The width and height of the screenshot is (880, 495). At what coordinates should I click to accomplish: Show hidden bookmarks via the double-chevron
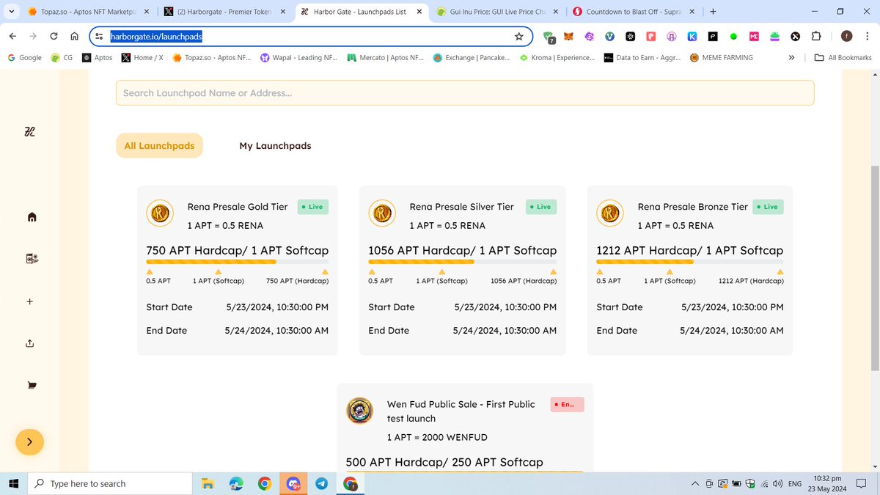pyautogui.click(x=791, y=57)
